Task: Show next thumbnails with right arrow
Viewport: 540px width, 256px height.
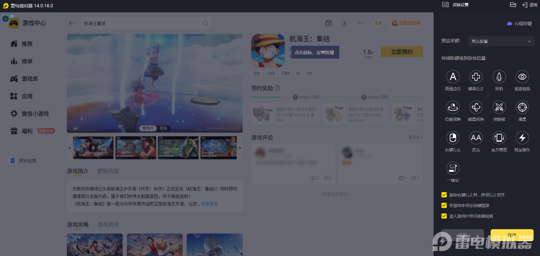Action: tap(240, 148)
